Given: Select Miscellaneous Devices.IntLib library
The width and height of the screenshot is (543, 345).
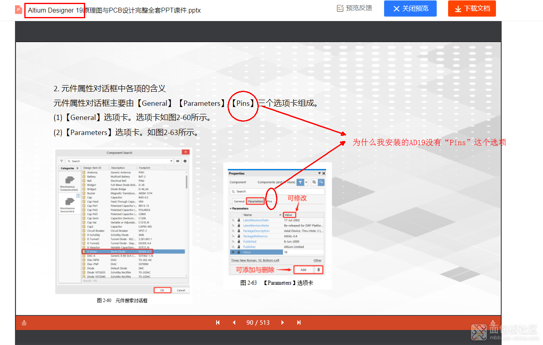Looking at the screenshot, I should point(69,204).
